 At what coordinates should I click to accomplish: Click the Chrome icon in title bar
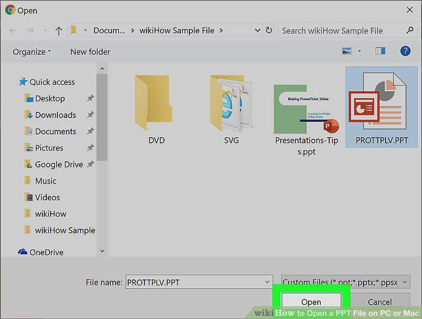(x=10, y=10)
